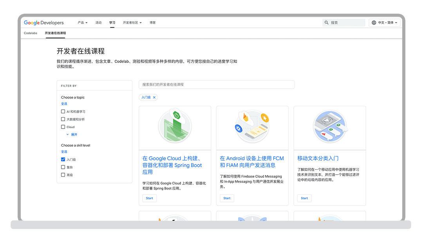Uncheck the 入门级 skill level checkbox
This screenshot has width=423, height=245.
click(63, 159)
